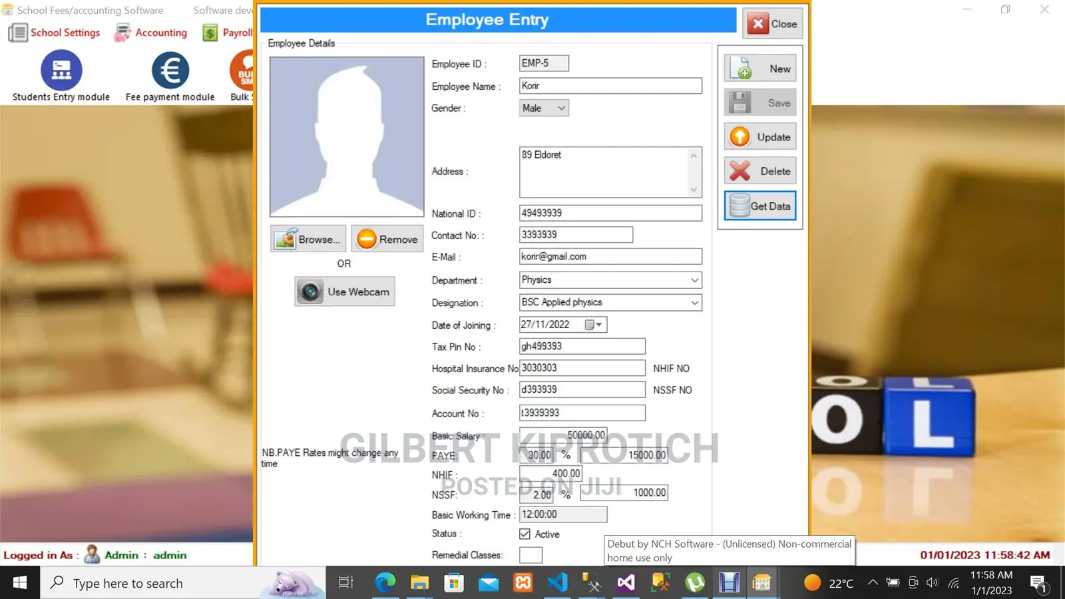
Task: Open XAMPP from the taskbar
Action: click(523, 583)
